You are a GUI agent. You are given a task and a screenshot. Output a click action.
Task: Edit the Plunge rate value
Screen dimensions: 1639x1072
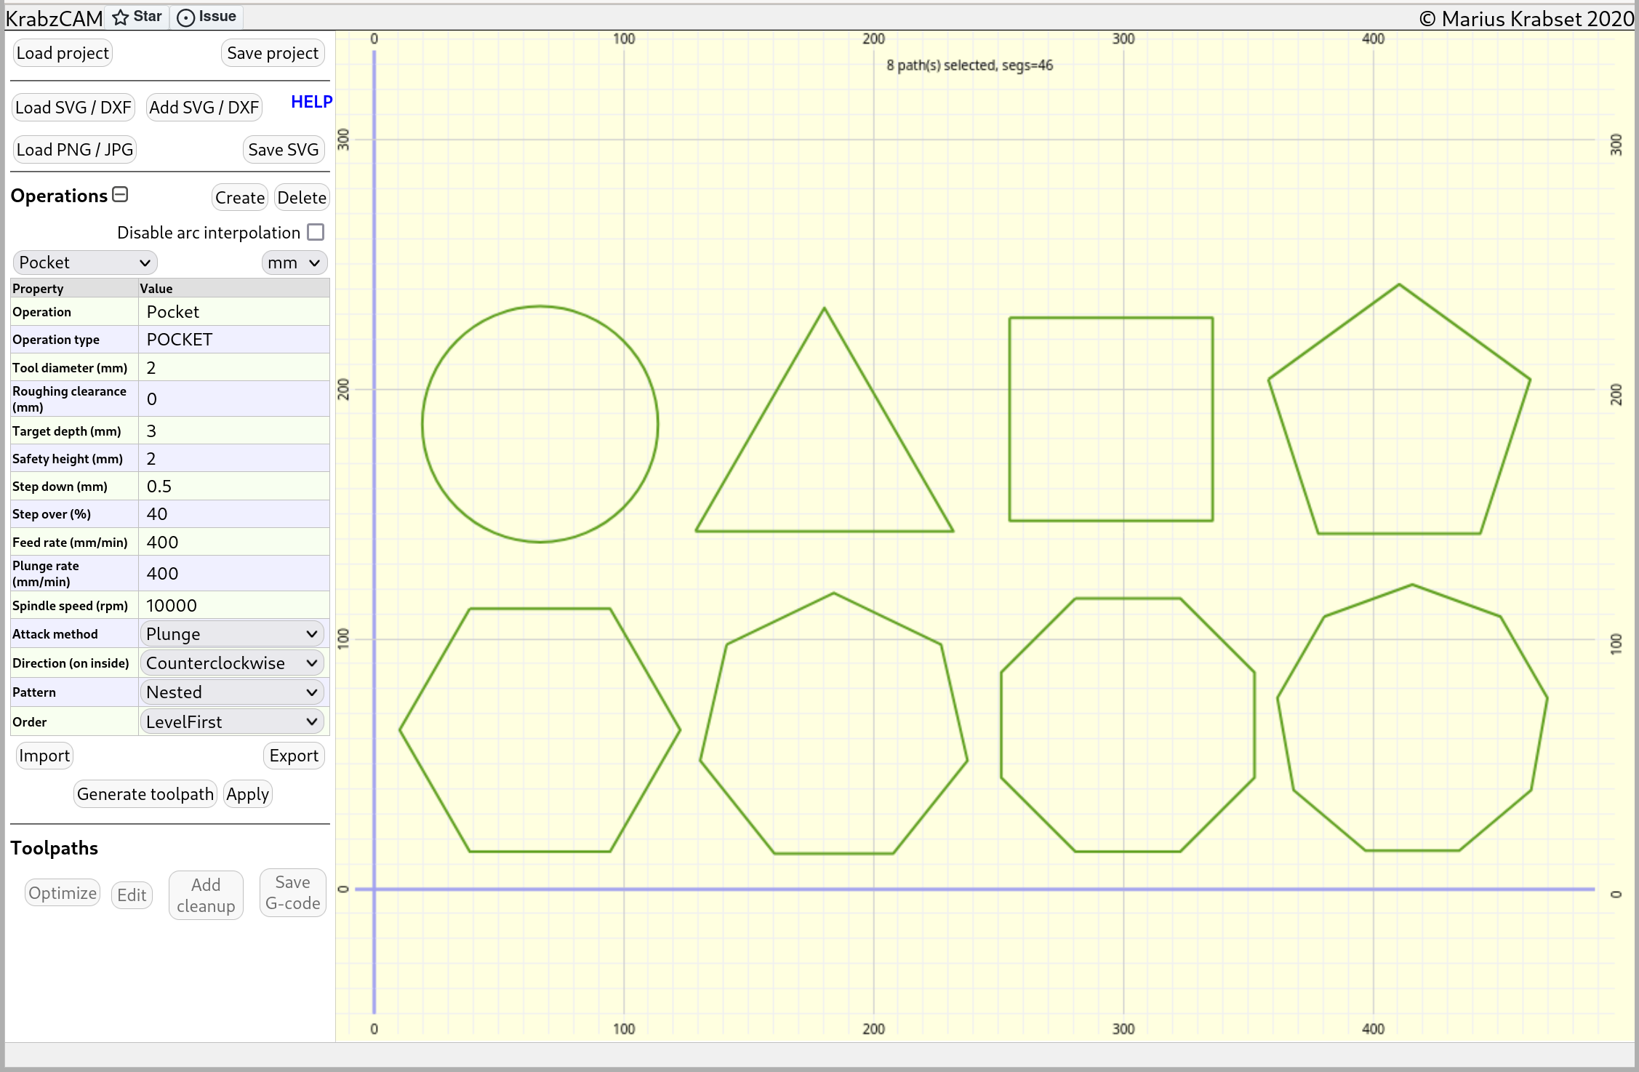pyautogui.click(x=234, y=574)
